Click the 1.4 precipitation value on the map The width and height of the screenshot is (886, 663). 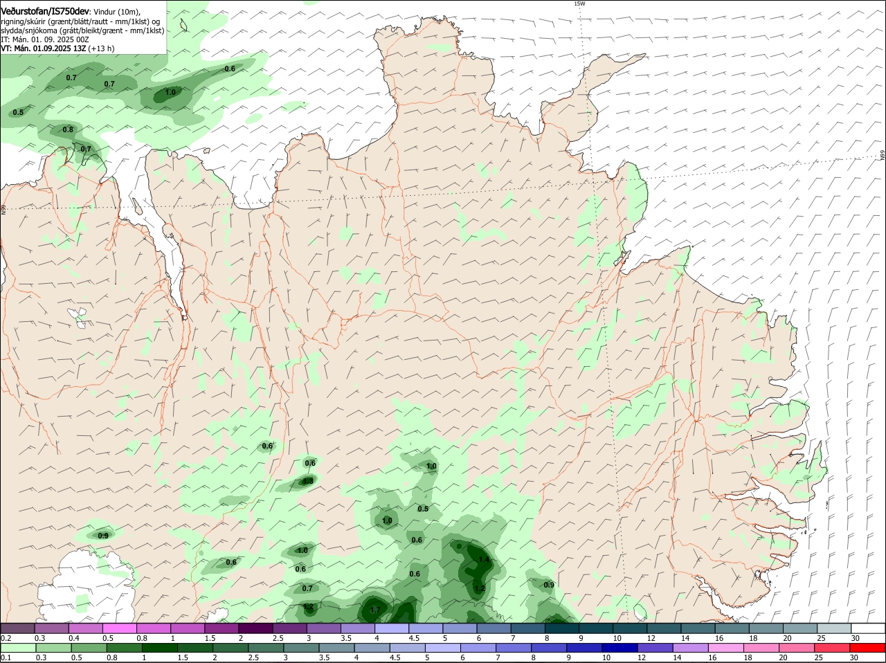(x=484, y=559)
